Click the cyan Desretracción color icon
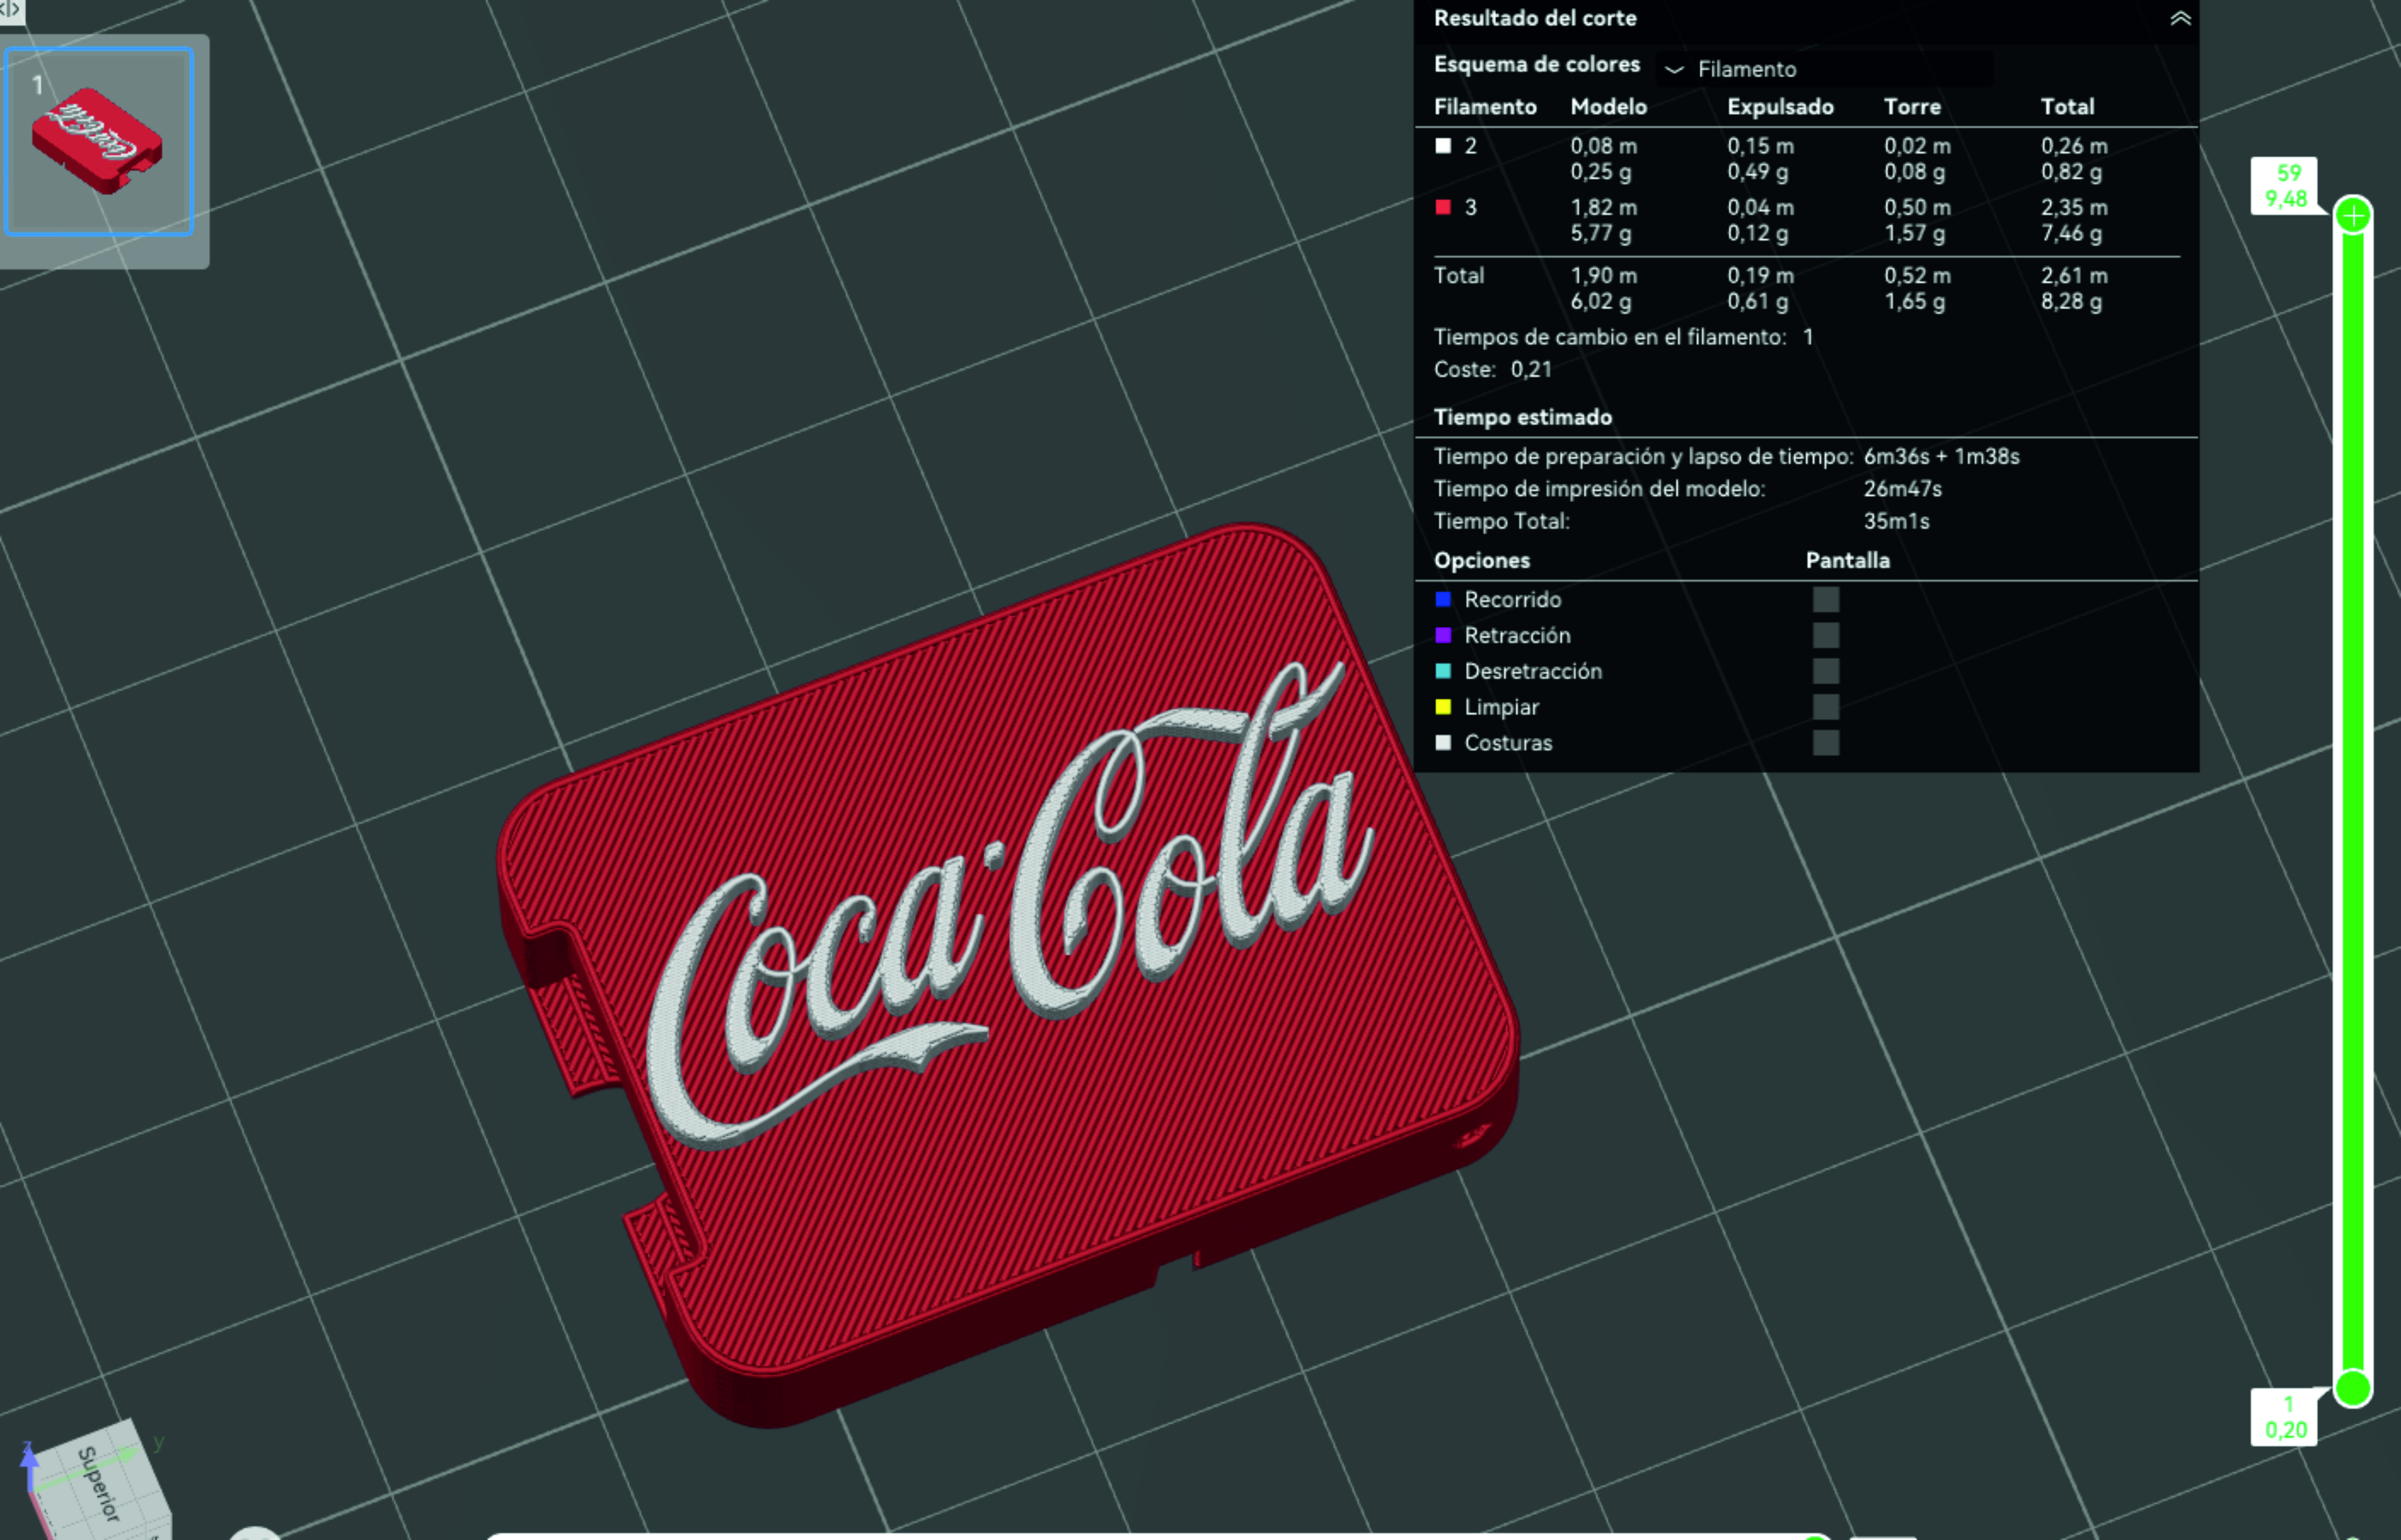 1443,671
